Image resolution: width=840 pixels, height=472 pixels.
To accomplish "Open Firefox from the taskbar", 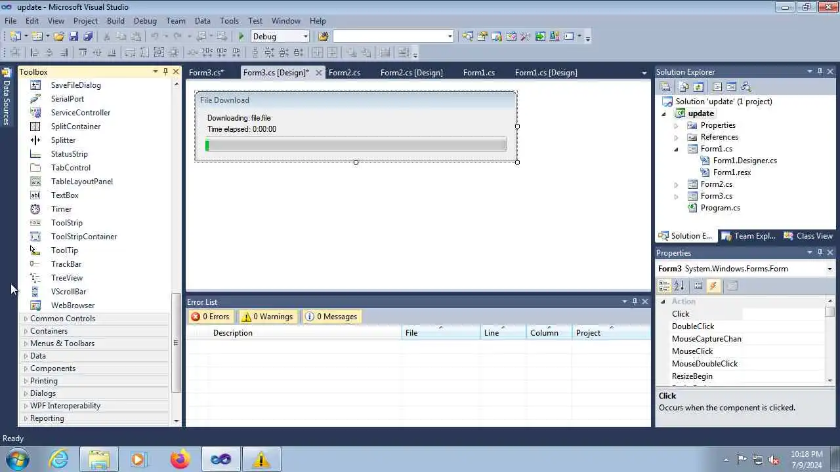I will tap(180, 459).
